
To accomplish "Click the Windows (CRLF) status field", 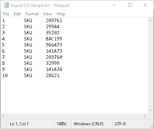I will (x=88, y=124).
